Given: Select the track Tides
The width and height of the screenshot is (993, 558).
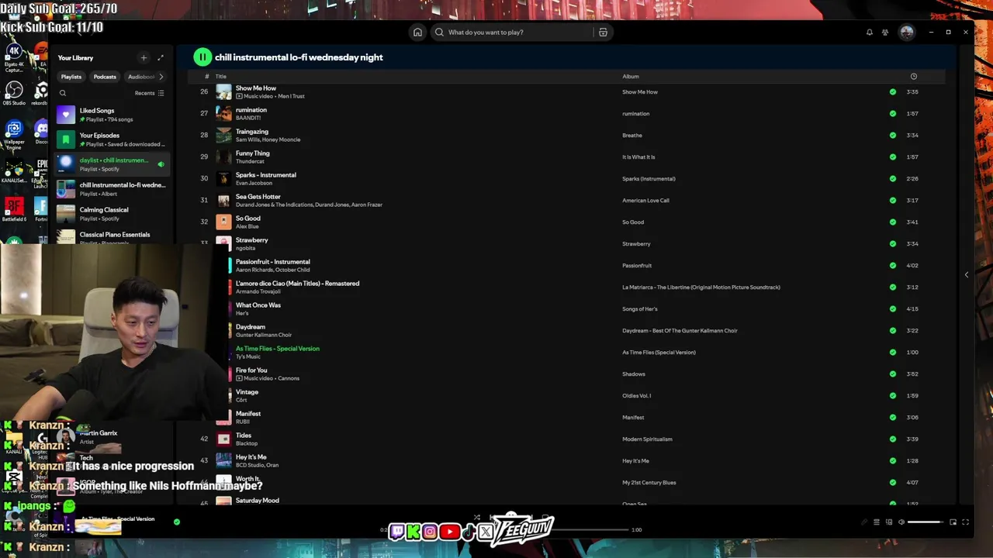Looking at the screenshot, I should point(244,436).
